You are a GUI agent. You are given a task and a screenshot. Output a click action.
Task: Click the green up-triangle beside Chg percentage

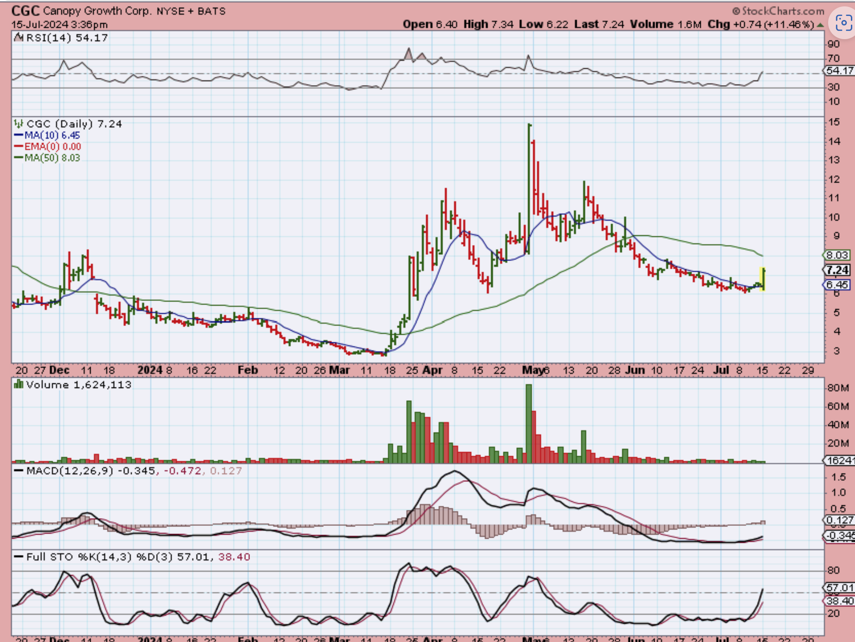coord(820,25)
